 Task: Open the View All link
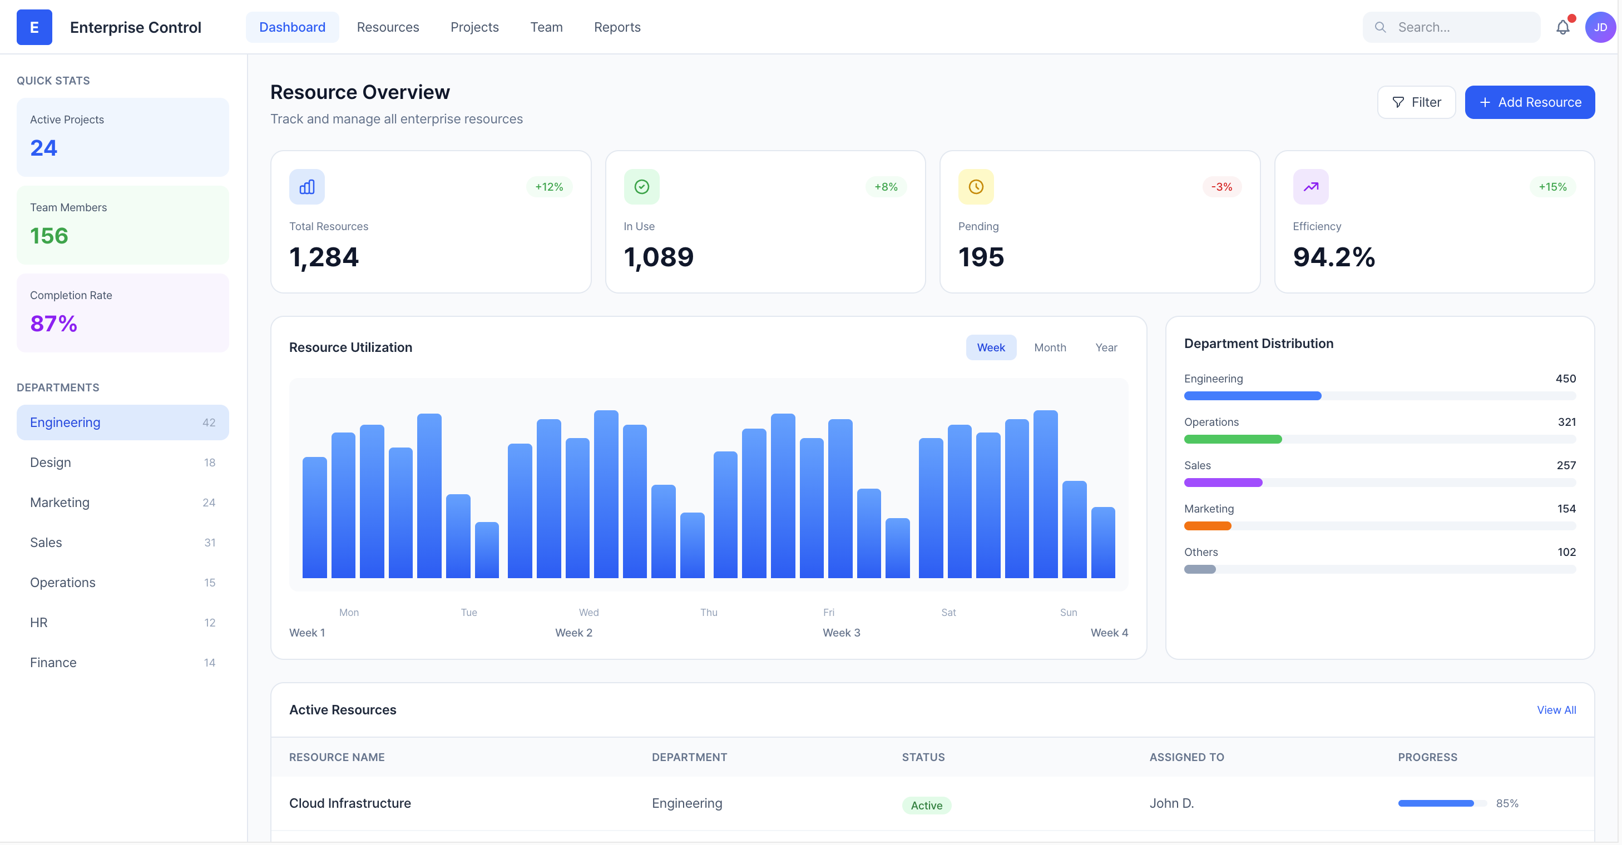pos(1555,709)
